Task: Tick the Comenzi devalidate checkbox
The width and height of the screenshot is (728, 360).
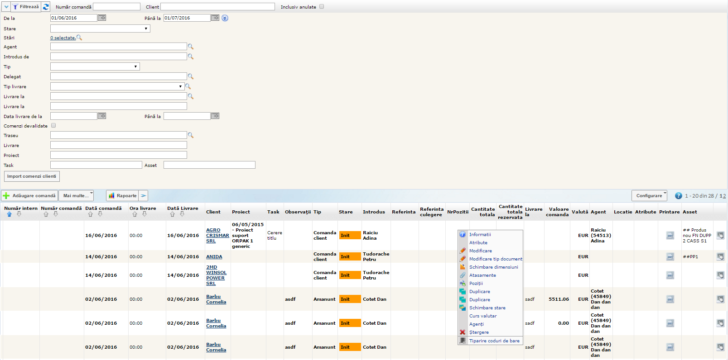Action: tap(53, 126)
